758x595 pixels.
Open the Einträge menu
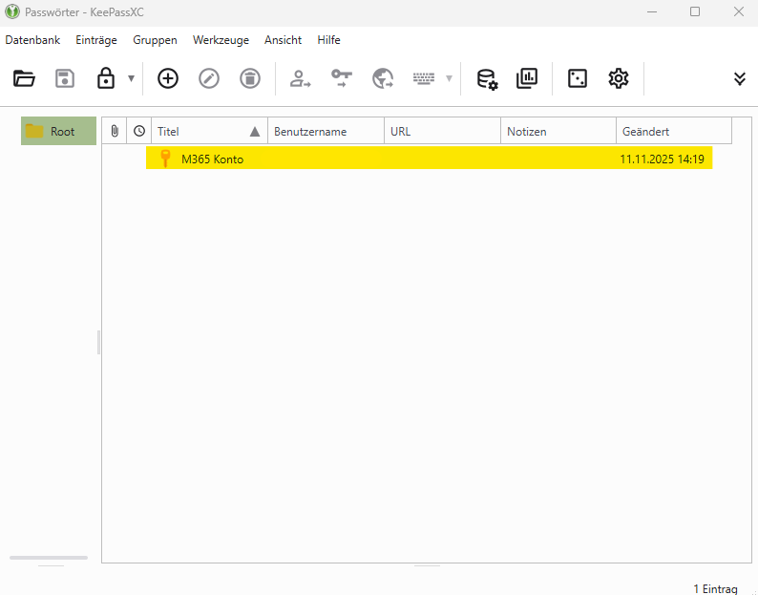96,40
